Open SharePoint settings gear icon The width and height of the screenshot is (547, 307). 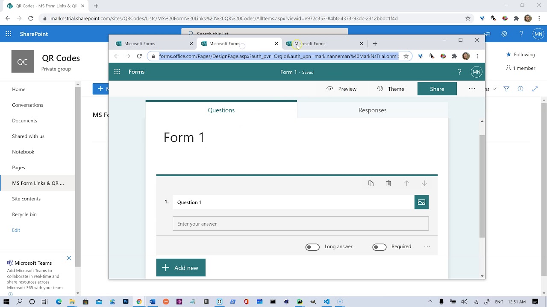pyautogui.click(x=504, y=34)
